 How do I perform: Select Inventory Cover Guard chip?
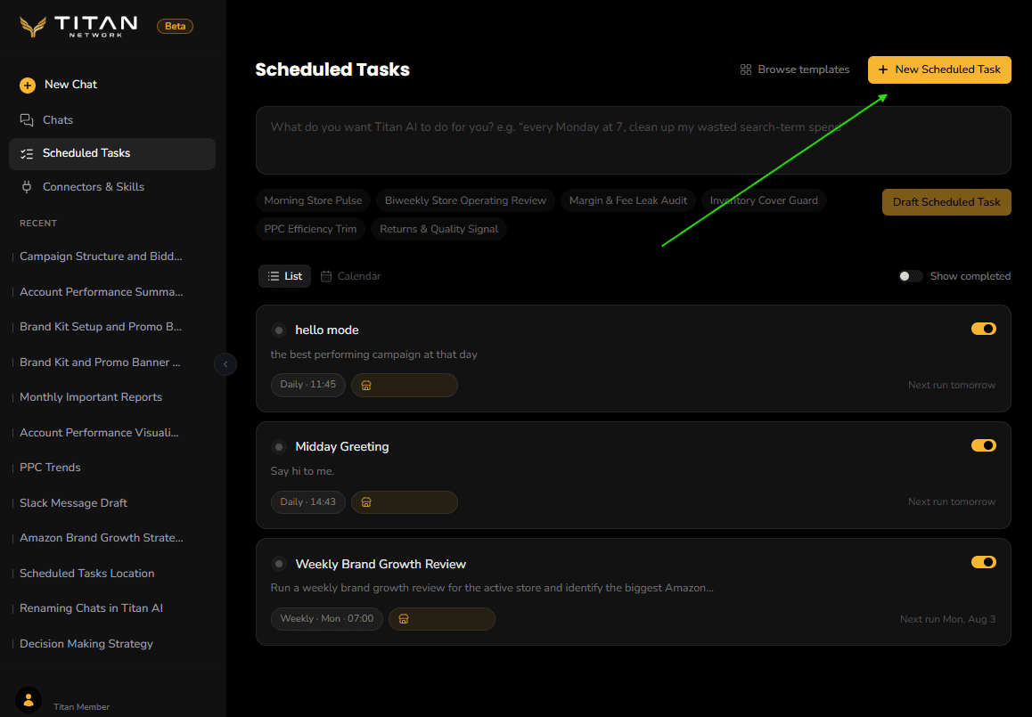point(764,200)
